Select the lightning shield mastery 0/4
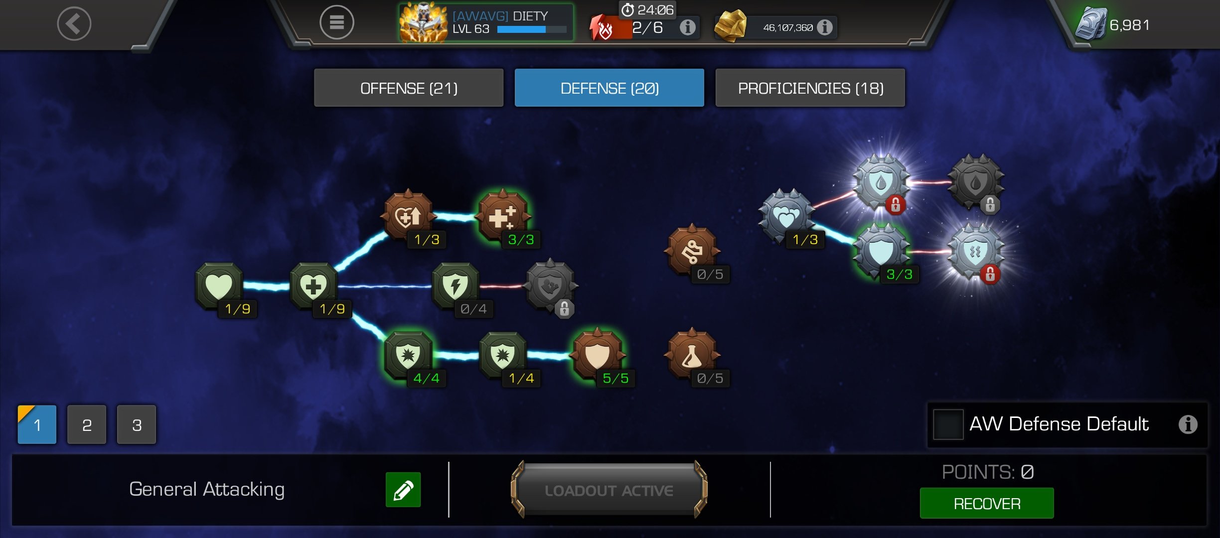Image resolution: width=1220 pixels, height=538 pixels. tap(455, 286)
